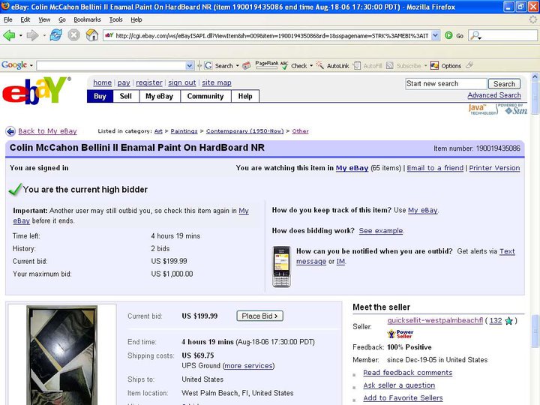Click the green Go button icon

point(448,35)
